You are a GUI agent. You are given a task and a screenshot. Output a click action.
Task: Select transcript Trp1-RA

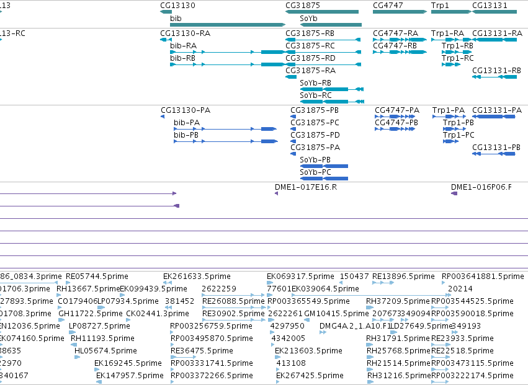tap(451, 40)
